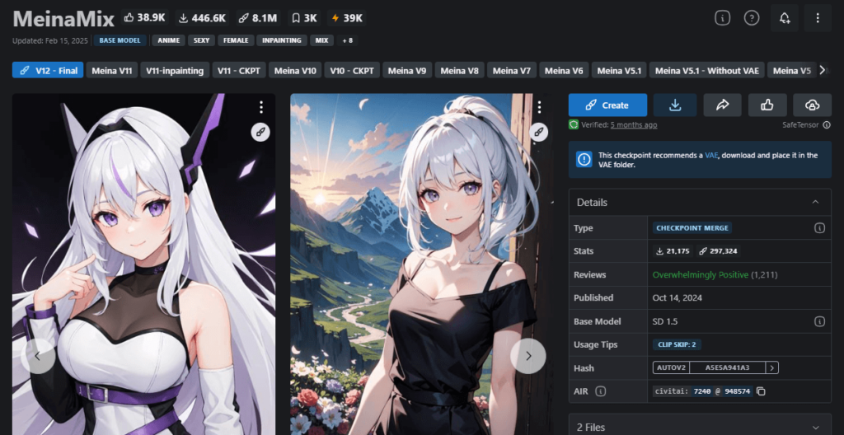The image size is (844, 435).
Task: Select the V10 - CKPT version tab
Action: [x=352, y=70]
